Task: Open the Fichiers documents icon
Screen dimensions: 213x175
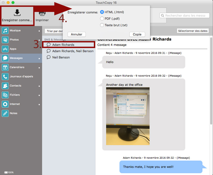Action: pos(5,95)
